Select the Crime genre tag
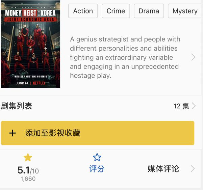The width and height of the screenshot is (203, 190). [116, 11]
